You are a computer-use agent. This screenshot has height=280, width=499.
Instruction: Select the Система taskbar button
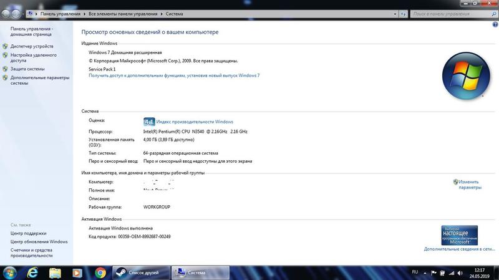(200, 273)
